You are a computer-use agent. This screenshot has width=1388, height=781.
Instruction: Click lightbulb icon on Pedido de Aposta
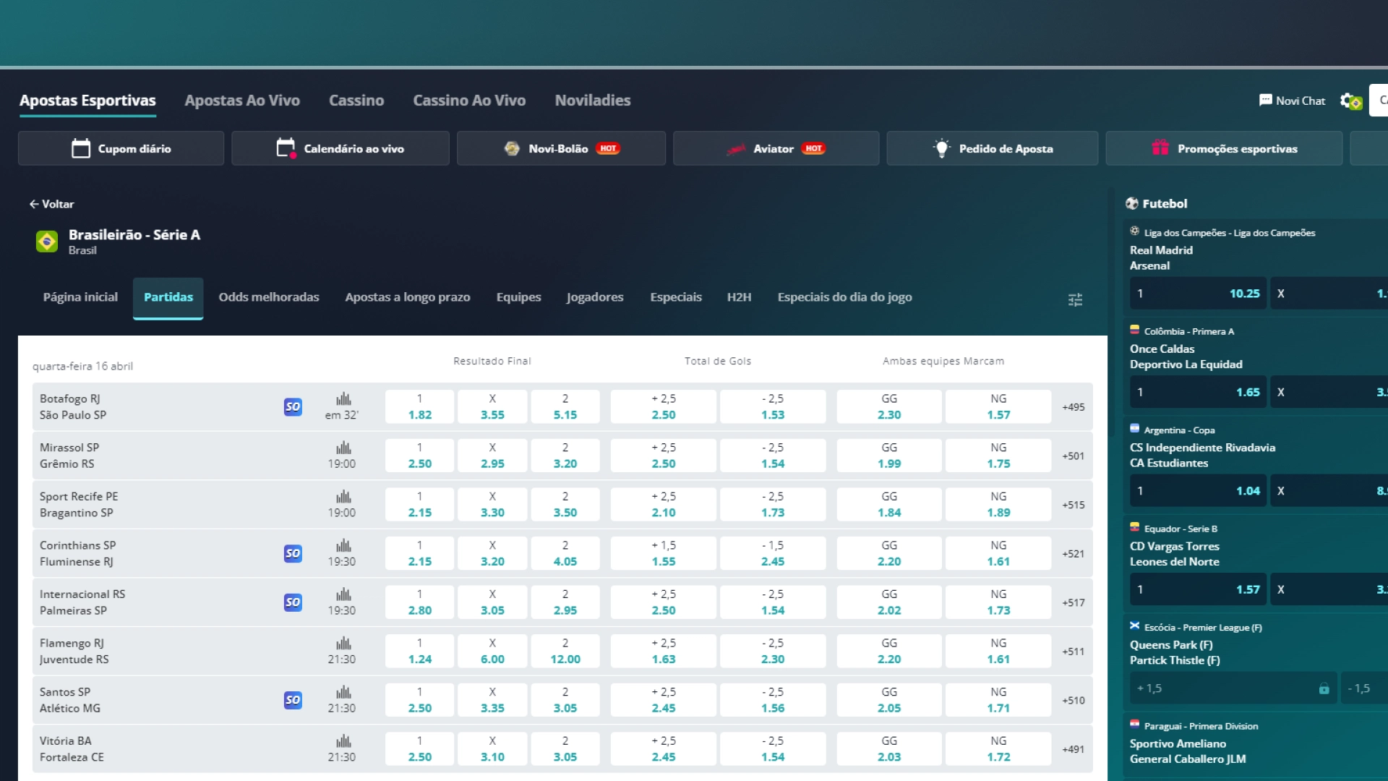(x=941, y=148)
